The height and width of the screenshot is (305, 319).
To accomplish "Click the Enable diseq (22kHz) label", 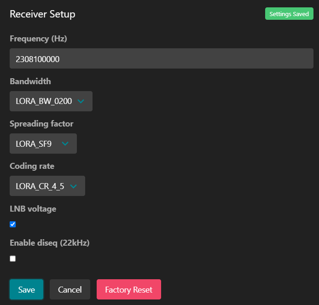I will pos(50,243).
